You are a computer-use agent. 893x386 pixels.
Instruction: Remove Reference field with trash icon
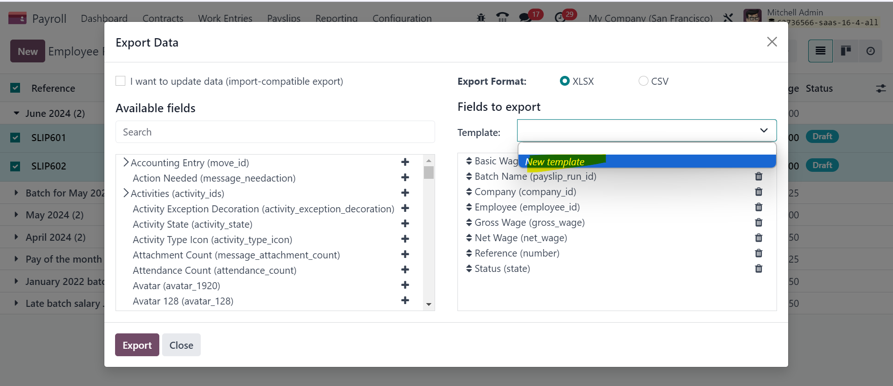coord(759,253)
